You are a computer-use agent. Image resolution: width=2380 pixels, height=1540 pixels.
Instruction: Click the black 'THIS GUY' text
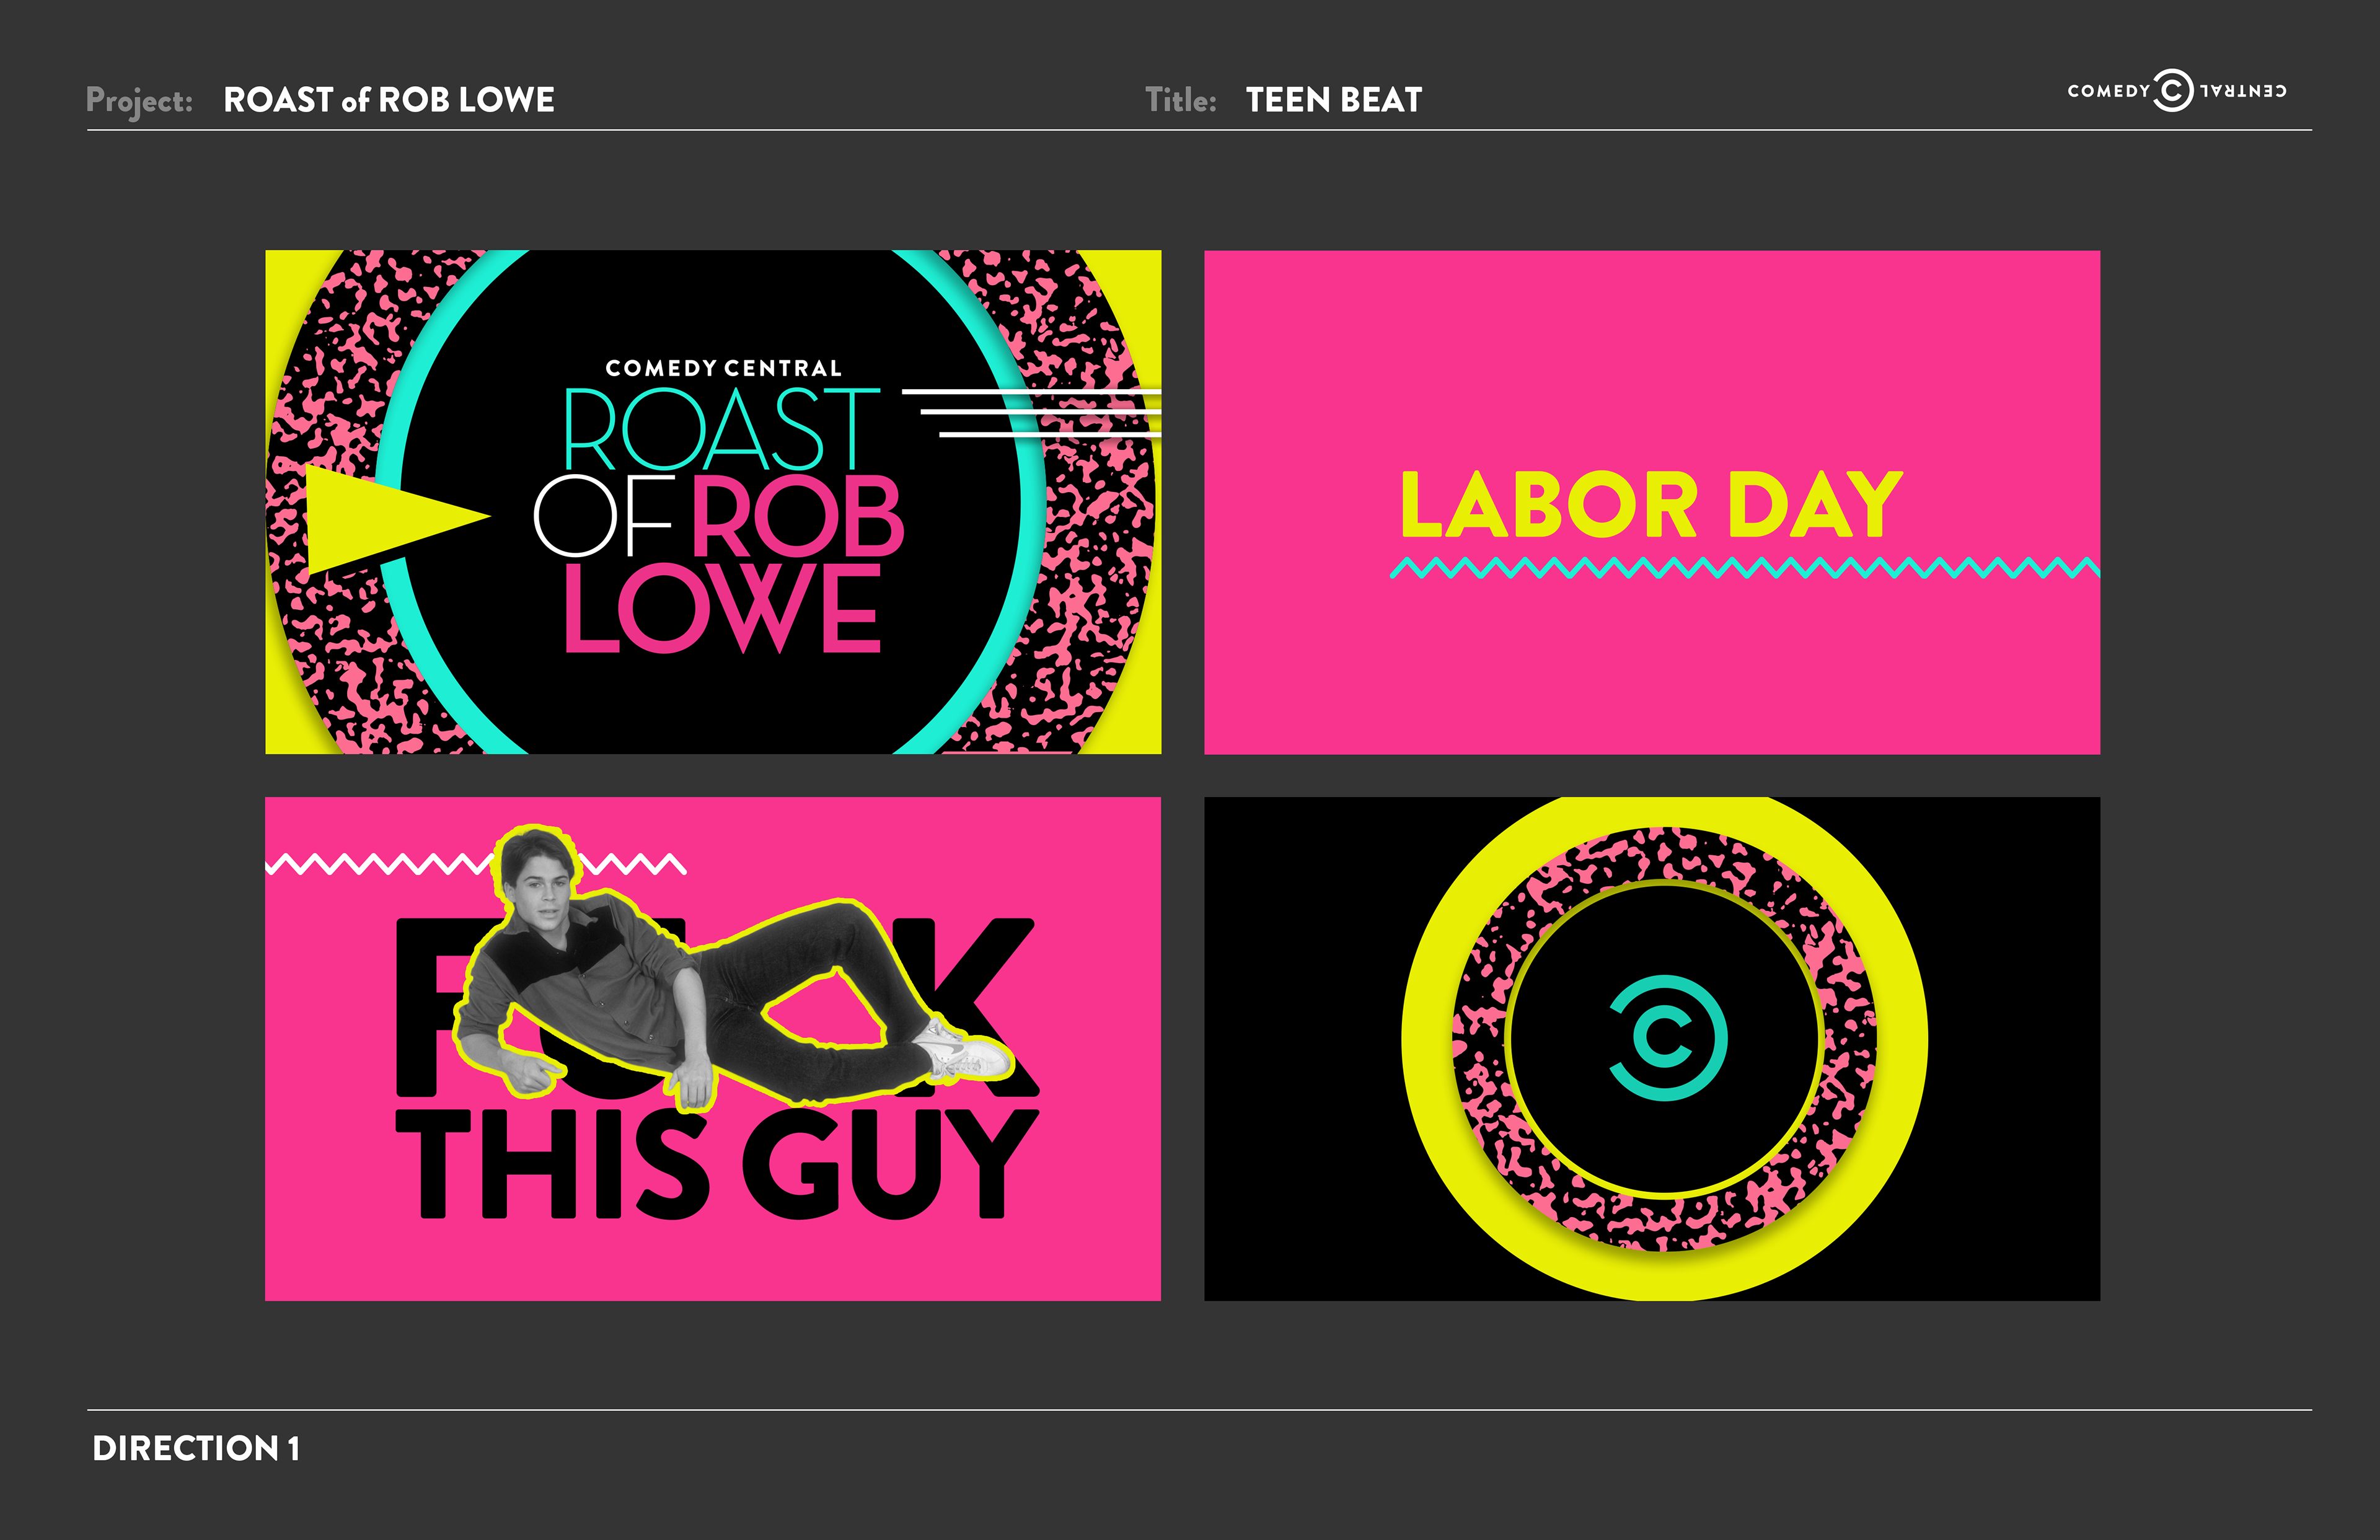[x=718, y=1164]
